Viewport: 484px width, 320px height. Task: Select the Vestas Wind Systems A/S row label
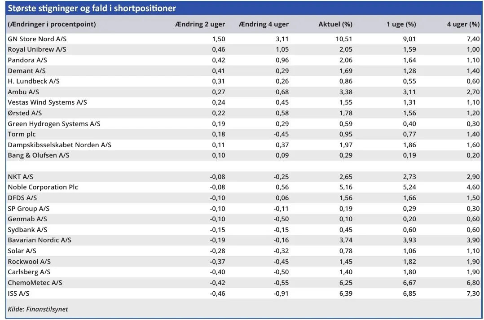47,102
